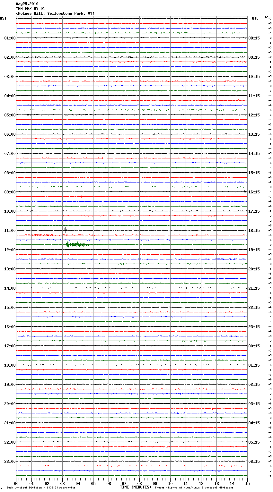Click the 08:15 UTC time label
Screen dimensions: 273x492
[x=254, y=38]
